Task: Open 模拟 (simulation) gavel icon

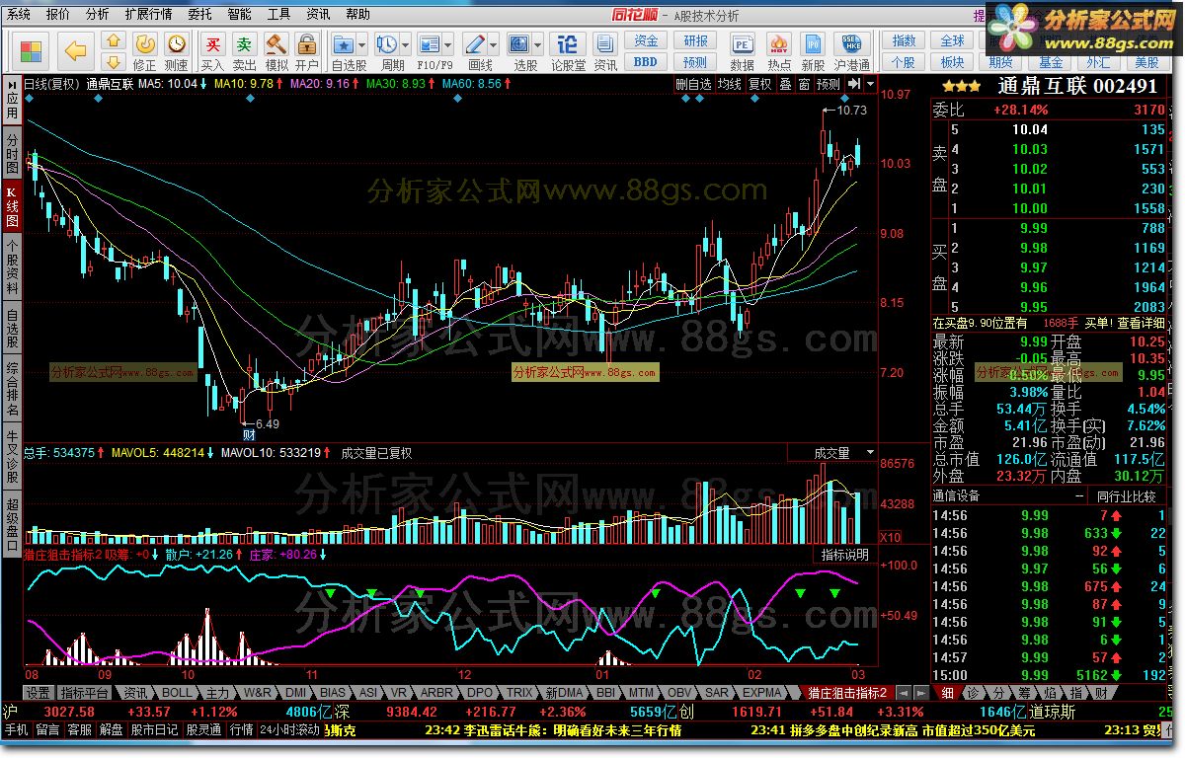Action: (x=276, y=43)
